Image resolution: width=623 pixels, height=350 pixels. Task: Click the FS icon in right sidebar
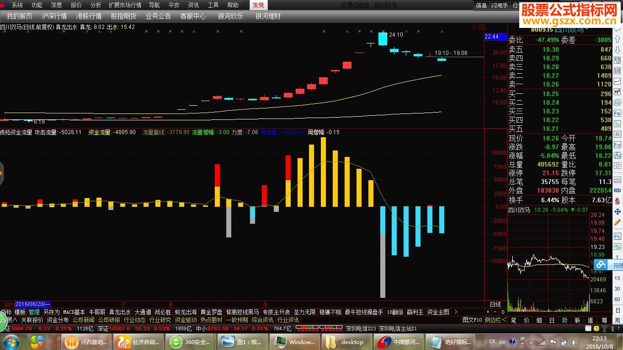(617, 236)
